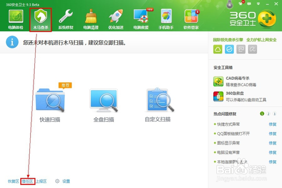Select the 木马查杀 shield icon
The height and width of the screenshot is (188, 282).
pyautogui.click(x=41, y=19)
